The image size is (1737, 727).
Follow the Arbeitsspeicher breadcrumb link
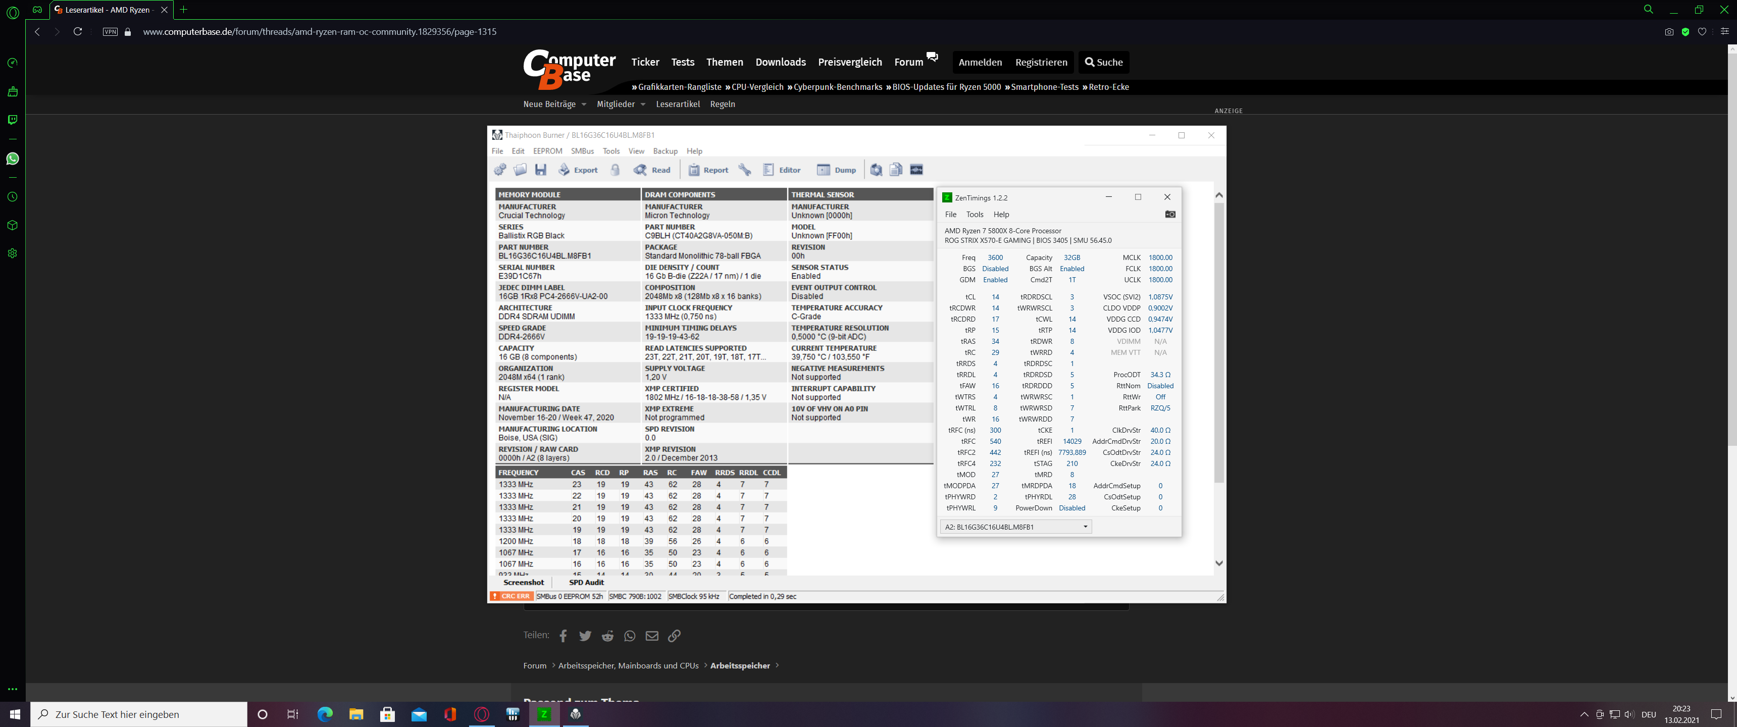pyautogui.click(x=740, y=665)
